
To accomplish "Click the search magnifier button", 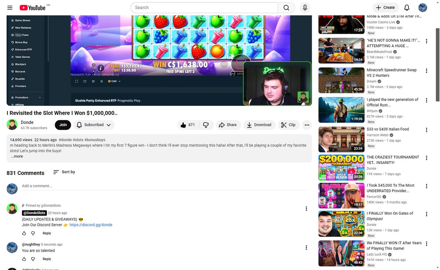I will click(x=286, y=8).
